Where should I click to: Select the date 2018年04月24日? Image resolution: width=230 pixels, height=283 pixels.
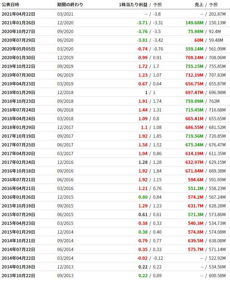(x=19, y=119)
